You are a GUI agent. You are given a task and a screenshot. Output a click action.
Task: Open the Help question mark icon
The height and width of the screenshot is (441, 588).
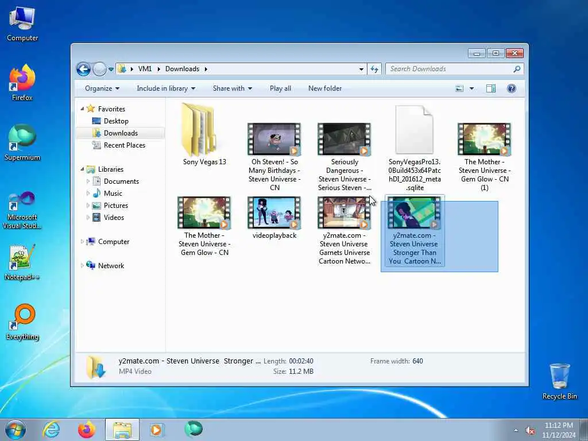pyautogui.click(x=511, y=88)
